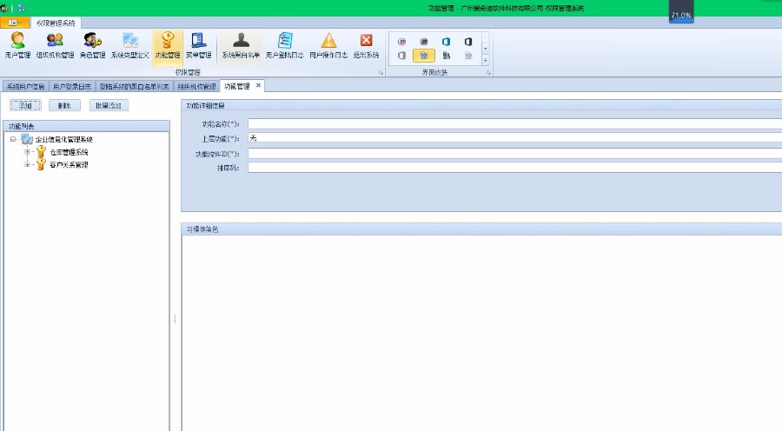This screenshot has width=782, height=431.
Task: Switch to 用户登录日志 document tab
Action: (72, 86)
